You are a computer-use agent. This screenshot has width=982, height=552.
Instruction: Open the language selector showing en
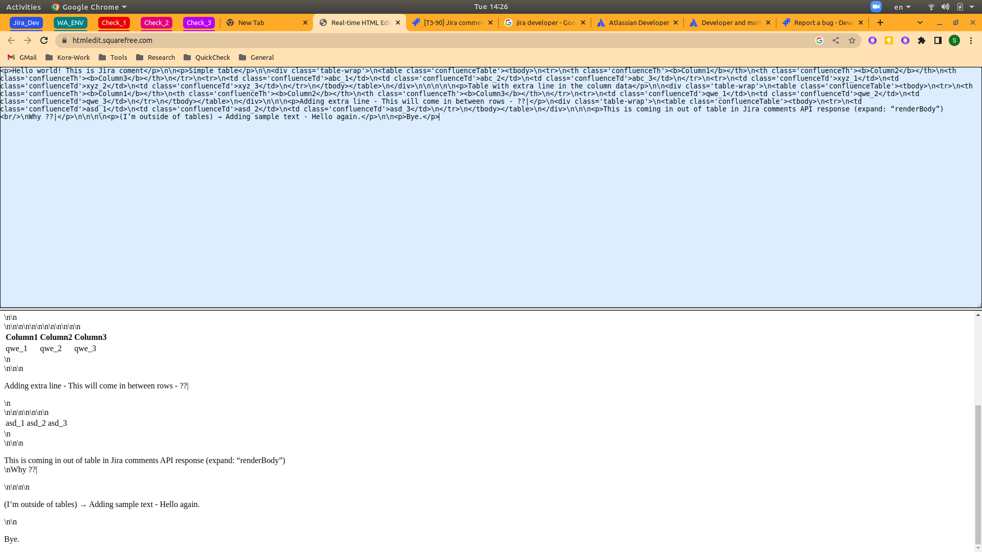tap(901, 7)
